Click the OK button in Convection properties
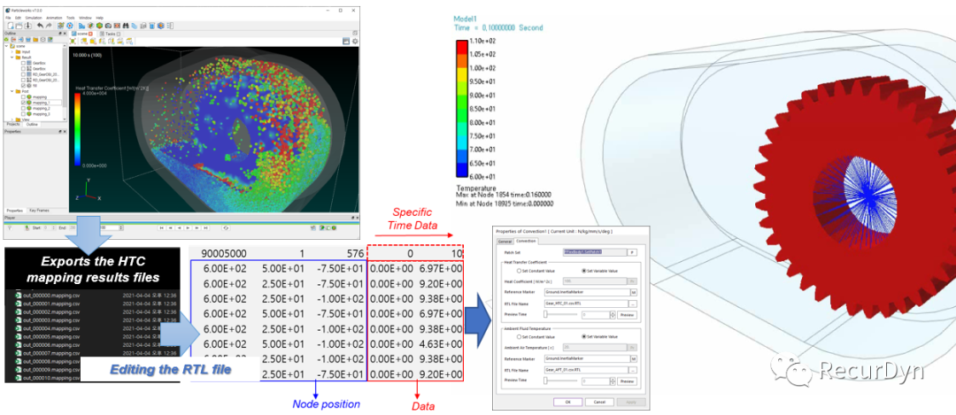The image size is (956, 415). point(567,401)
